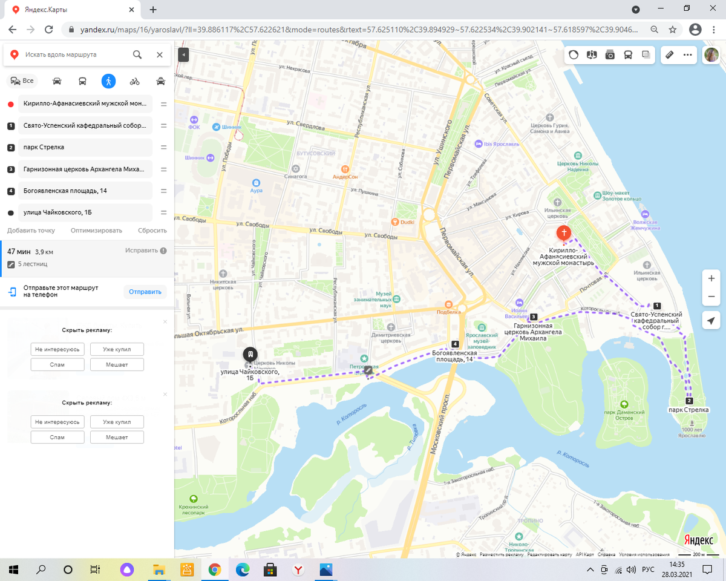This screenshot has height=581, width=726.
Task: Click the "Редактировать карту" link at map bottom
Action: point(549,554)
